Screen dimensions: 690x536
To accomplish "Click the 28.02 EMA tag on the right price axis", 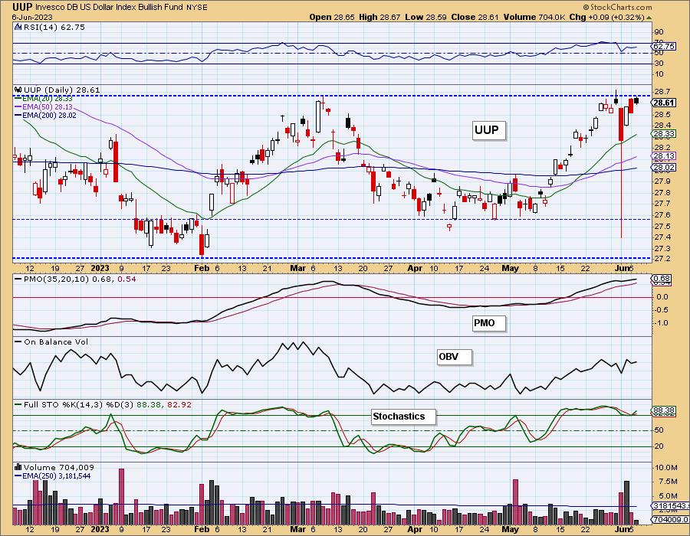I will tap(664, 168).
